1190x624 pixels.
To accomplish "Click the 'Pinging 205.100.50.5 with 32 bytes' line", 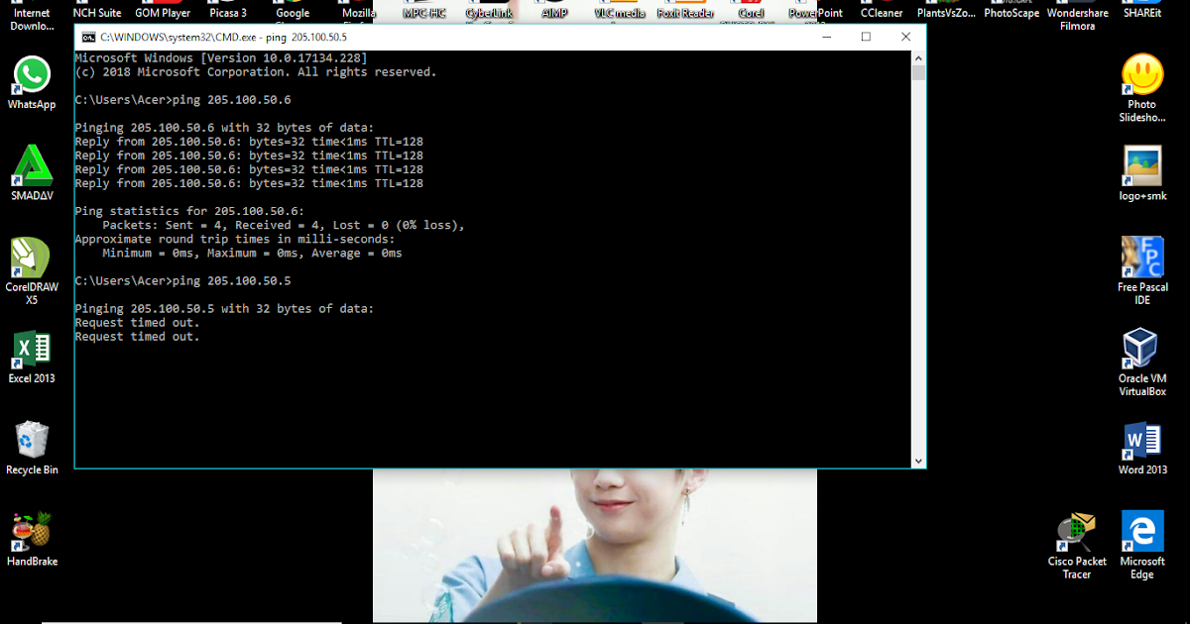I will tap(225, 309).
